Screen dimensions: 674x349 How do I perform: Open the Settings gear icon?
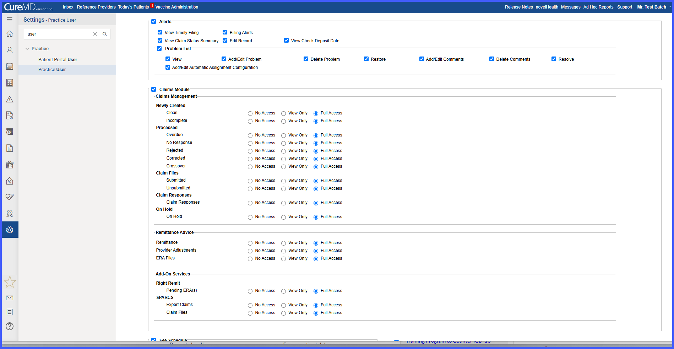point(10,230)
